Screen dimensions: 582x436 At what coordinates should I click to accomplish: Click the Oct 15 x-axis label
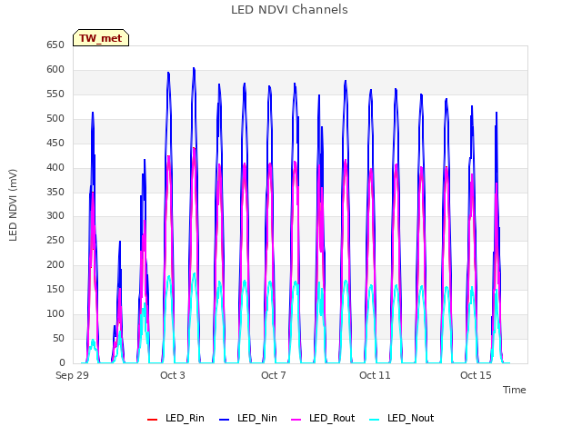[476, 375]
